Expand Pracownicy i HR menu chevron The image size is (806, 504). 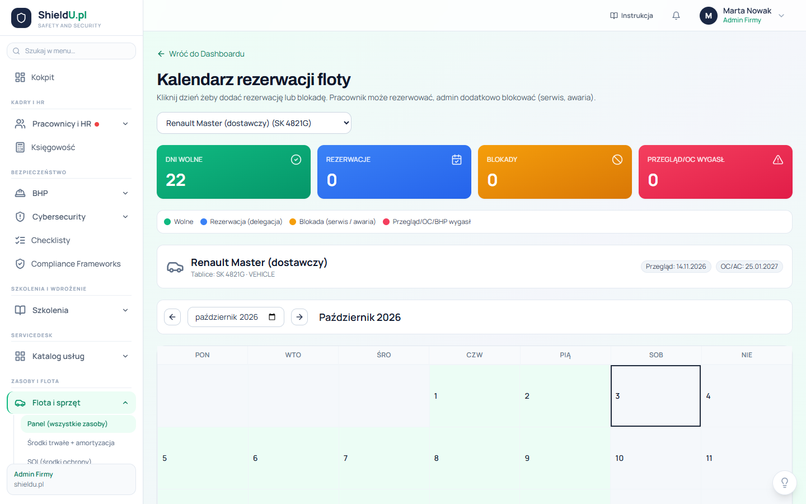(125, 124)
